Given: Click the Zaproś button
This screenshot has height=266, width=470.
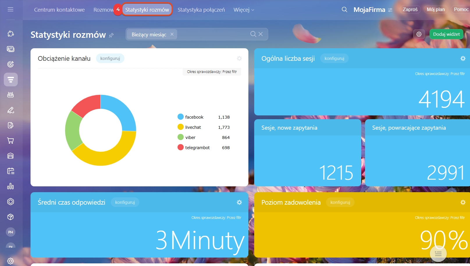Looking at the screenshot, I should pos(410,9).
